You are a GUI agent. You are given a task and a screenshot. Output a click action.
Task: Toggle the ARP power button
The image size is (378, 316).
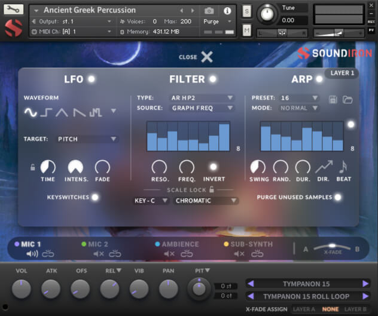(319, 79)
